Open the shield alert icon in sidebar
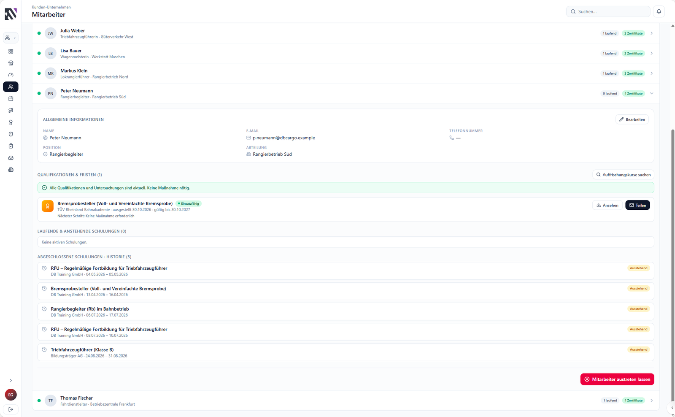The height and width of the screenshot is (417, 675). click(x=11, y=134)
